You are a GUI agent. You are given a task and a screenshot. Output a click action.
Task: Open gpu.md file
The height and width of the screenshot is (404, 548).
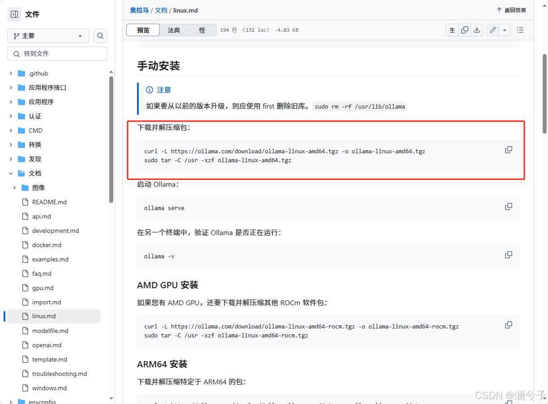[x=43, y=288]
